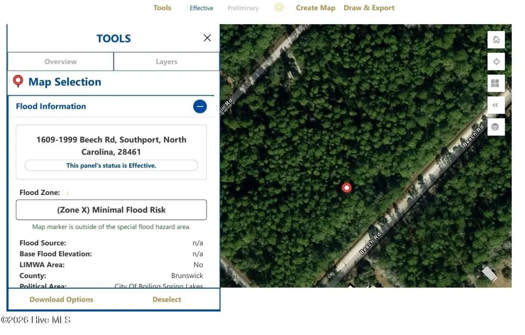
Task: Click Deselect to clear map selection
Action: [x=167, y=300]
